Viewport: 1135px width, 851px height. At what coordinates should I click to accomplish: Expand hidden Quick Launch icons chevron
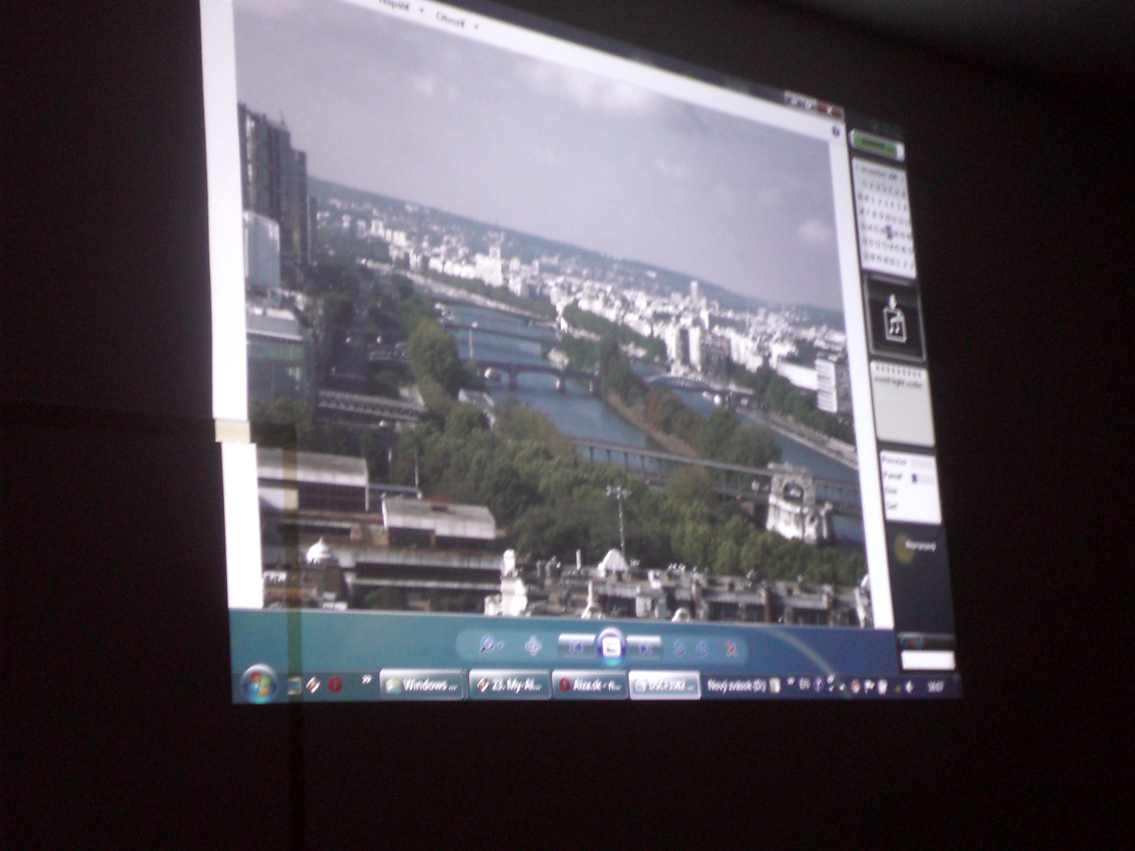(366, 680)
